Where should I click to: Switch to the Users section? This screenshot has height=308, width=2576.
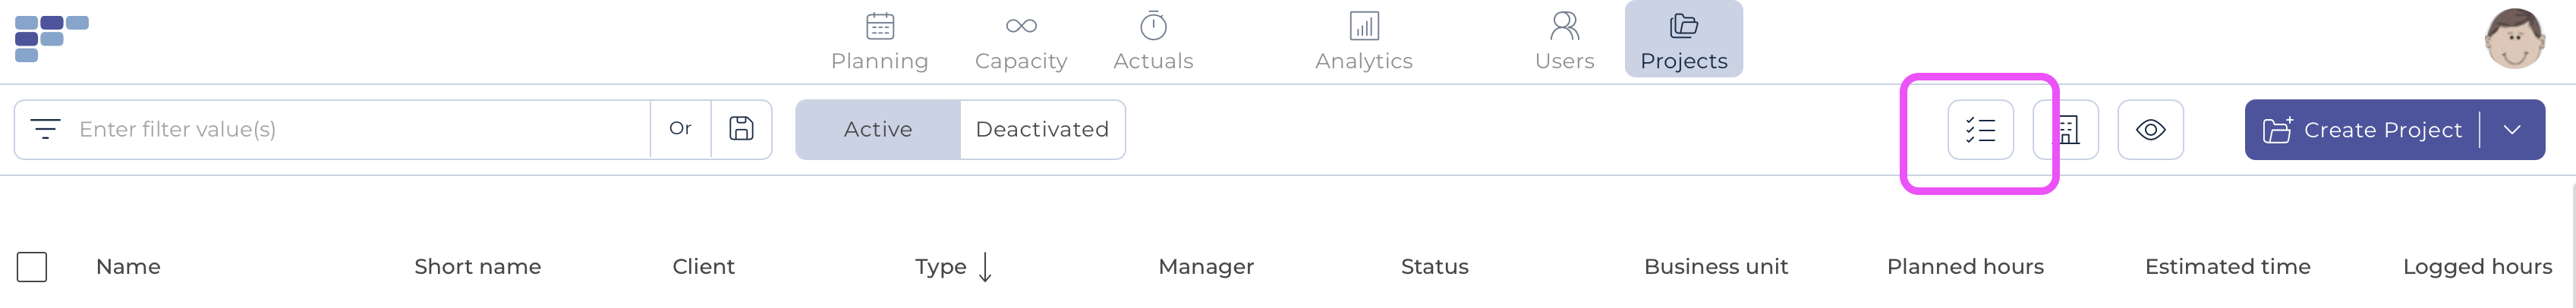point(1564,40)
